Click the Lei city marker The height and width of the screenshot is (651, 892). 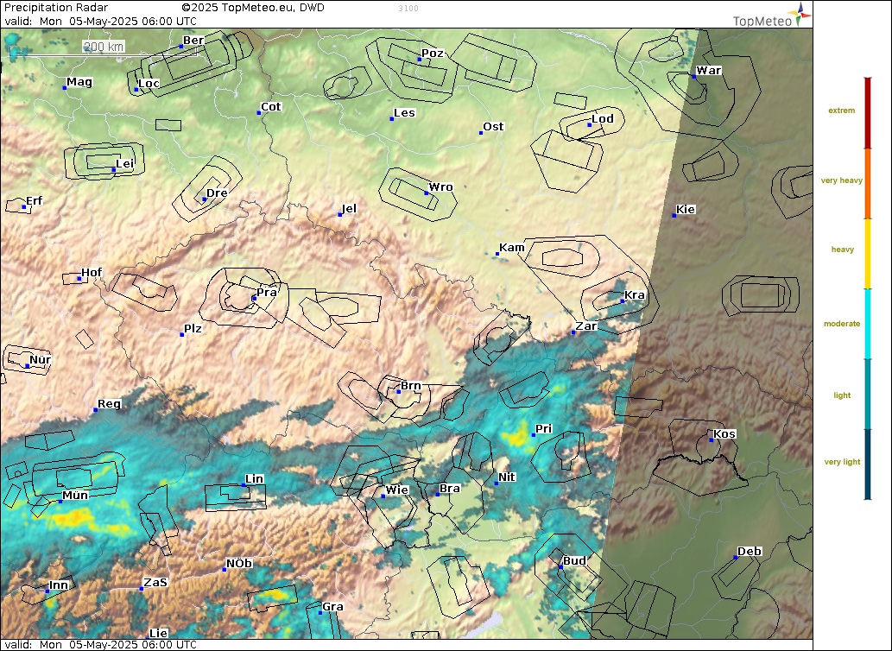(113, 169)
